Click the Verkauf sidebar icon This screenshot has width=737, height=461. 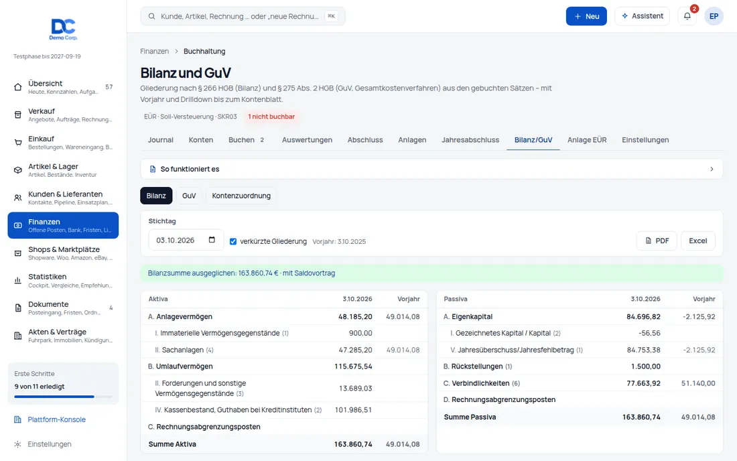coord(18,115)
